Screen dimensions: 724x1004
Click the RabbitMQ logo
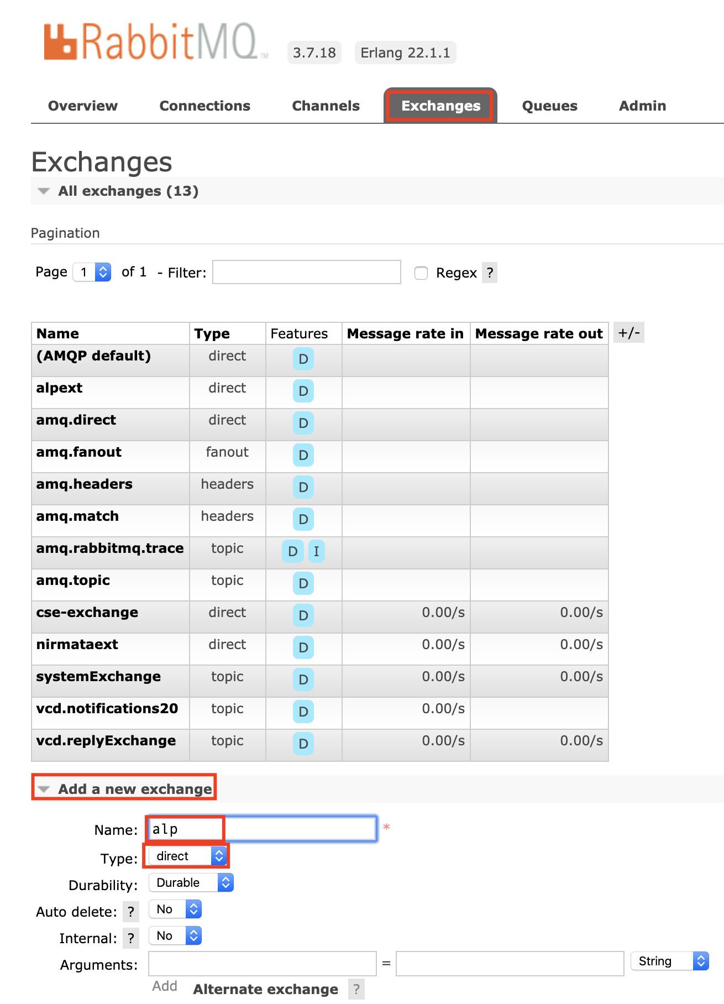pos(156,42)
